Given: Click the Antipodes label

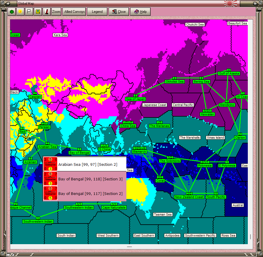Looking at the screenshot, I should pyautogui.click(x=172, y=235).
